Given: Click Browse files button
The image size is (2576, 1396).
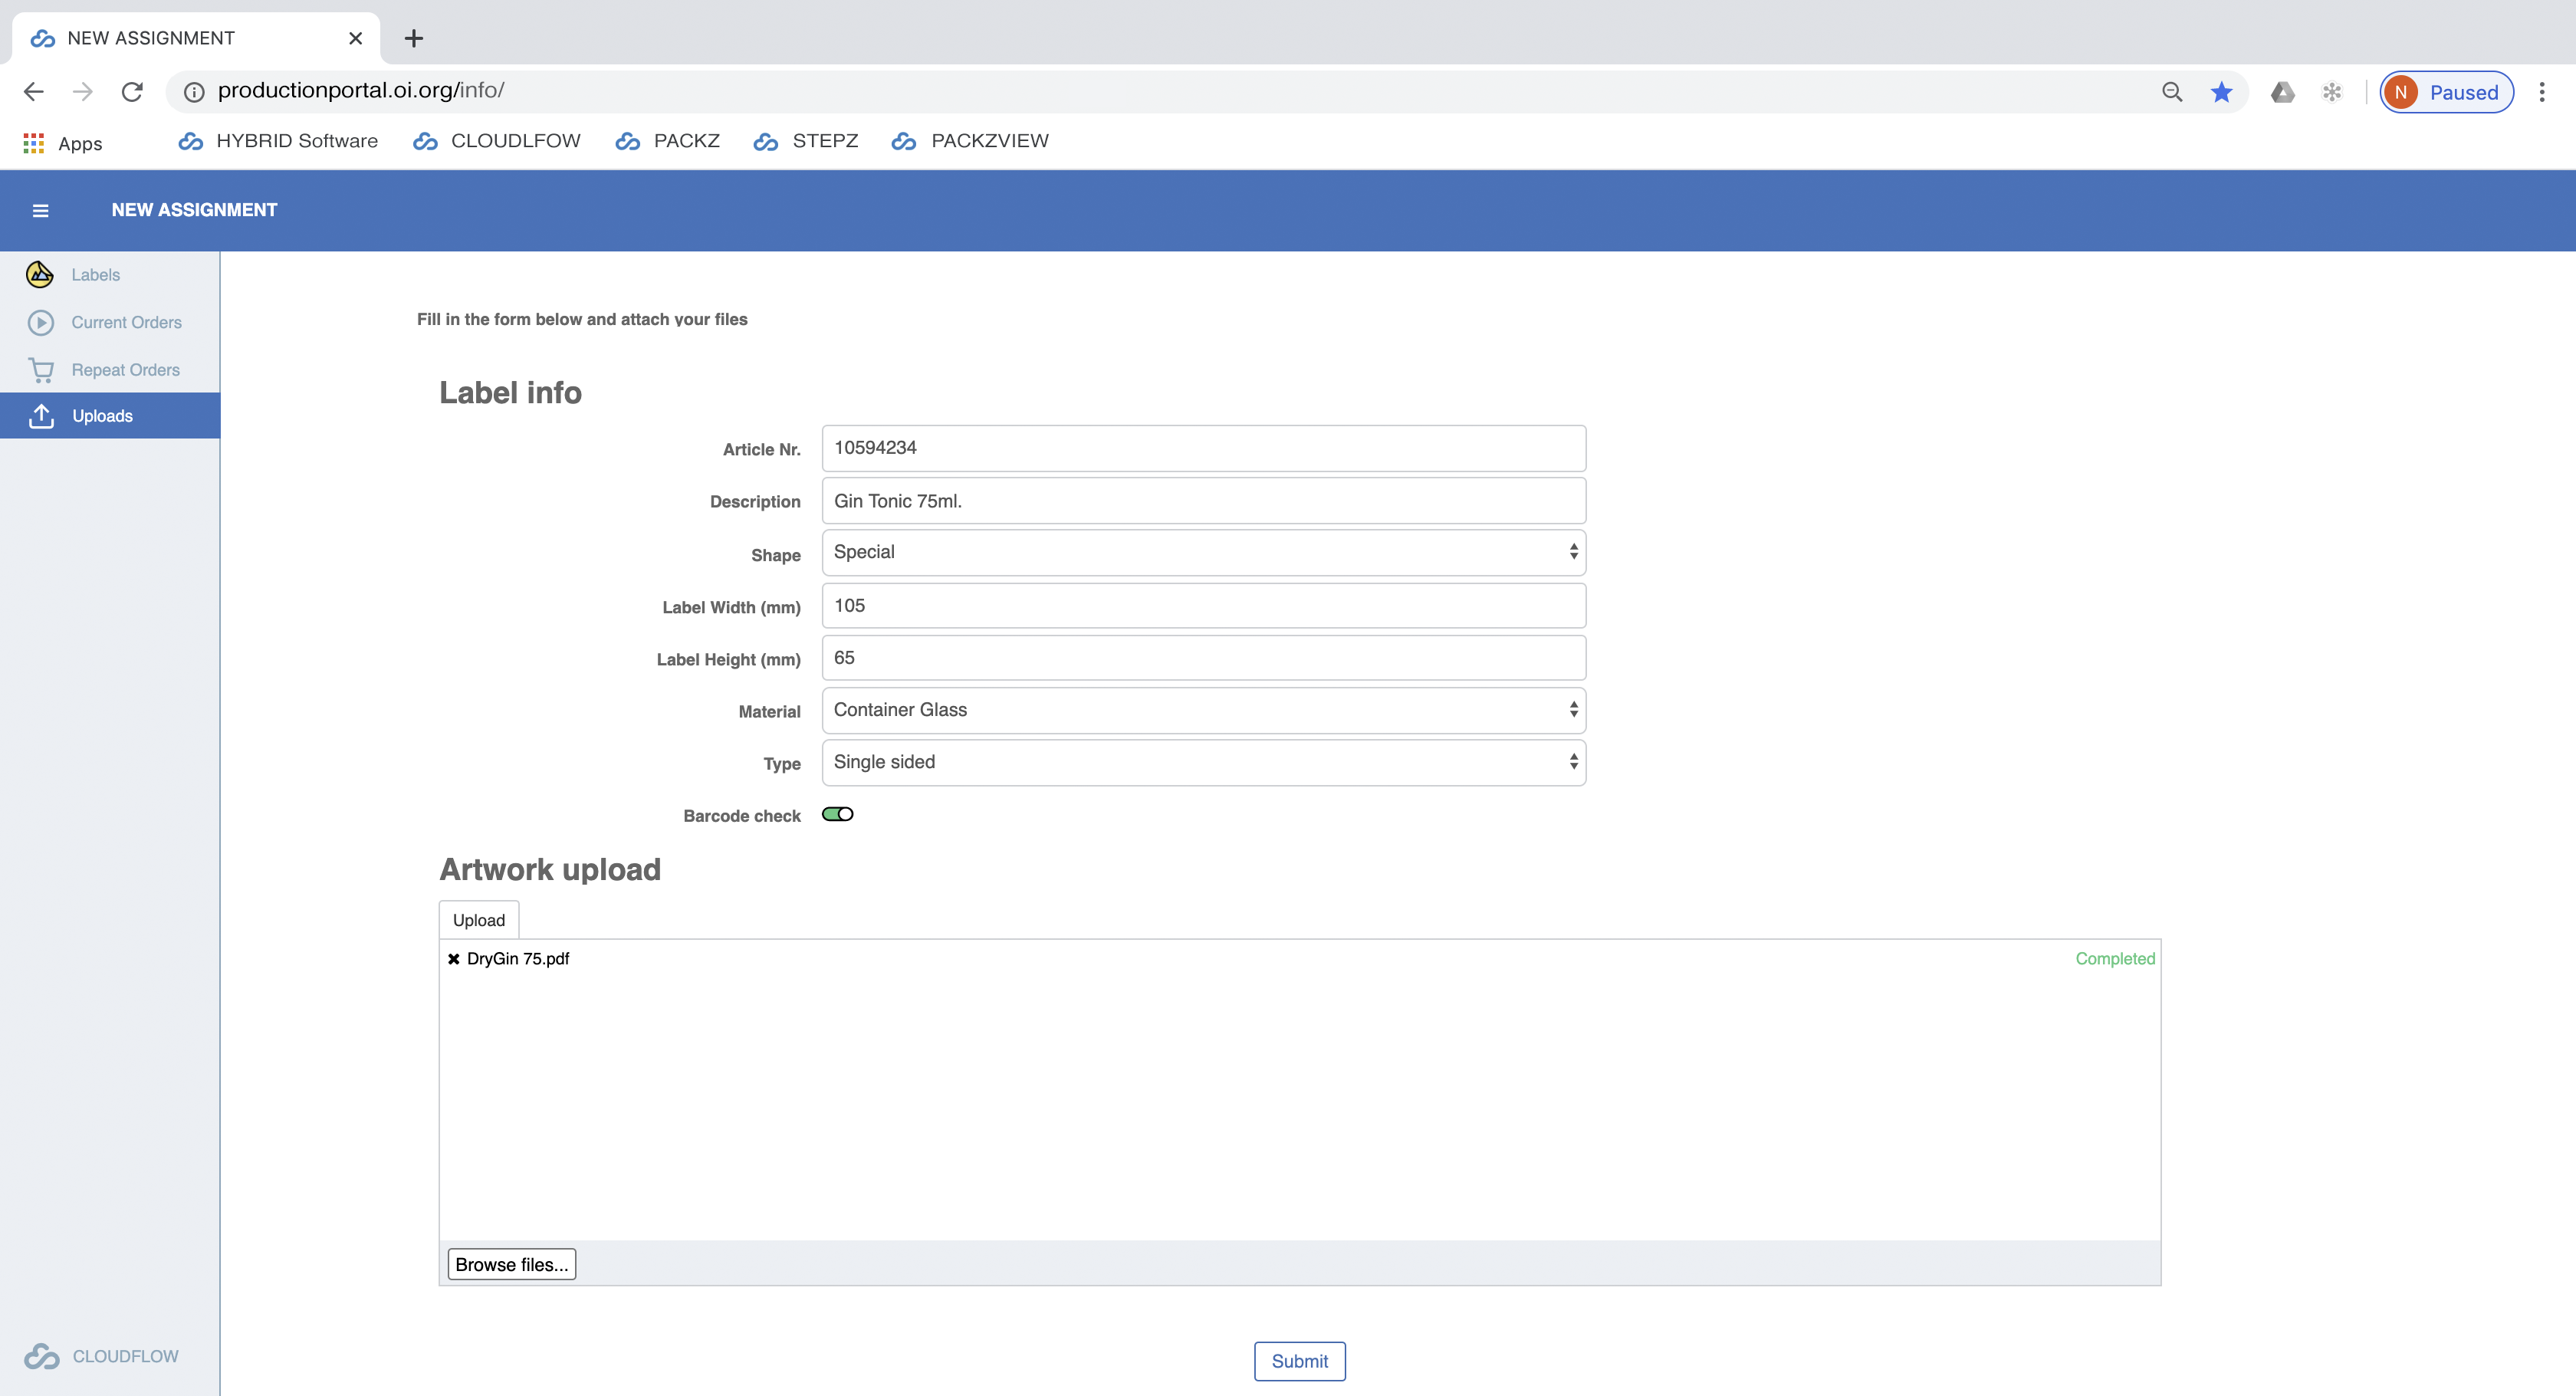Looking at the screenshot, I should (x=511, y=1264).
